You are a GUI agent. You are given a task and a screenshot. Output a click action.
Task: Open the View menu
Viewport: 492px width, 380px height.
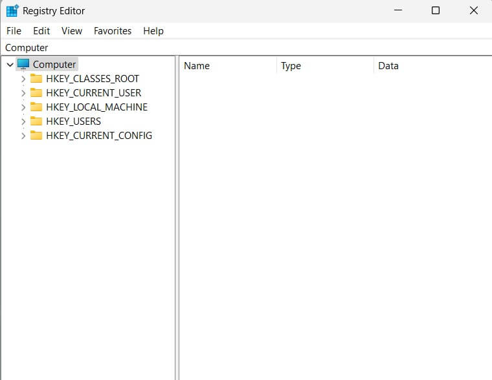point(72,31)
